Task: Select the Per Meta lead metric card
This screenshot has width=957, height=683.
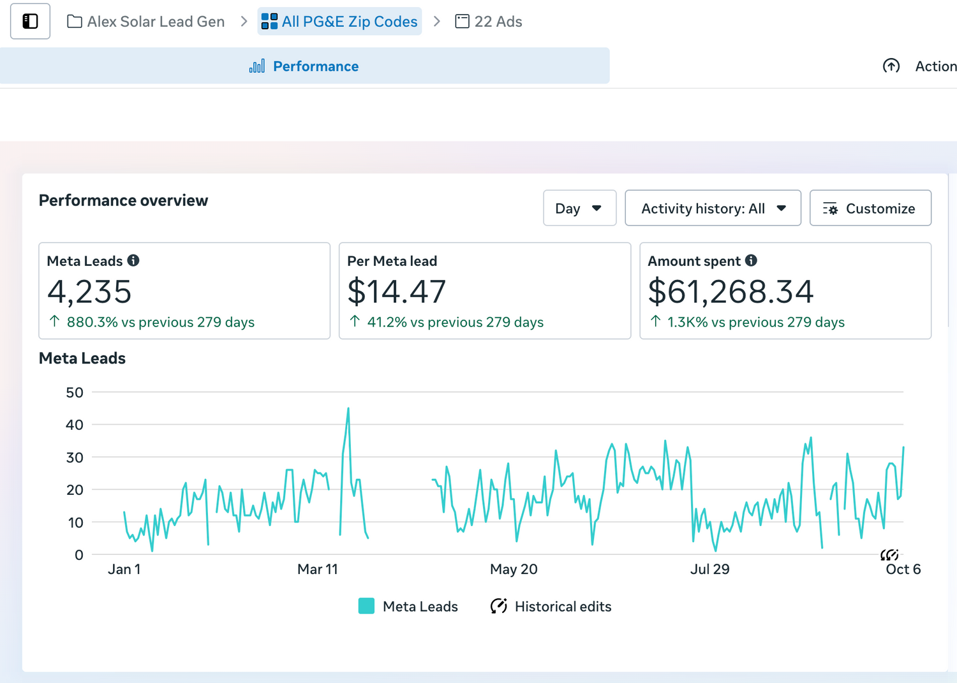Action: point(484,291)
